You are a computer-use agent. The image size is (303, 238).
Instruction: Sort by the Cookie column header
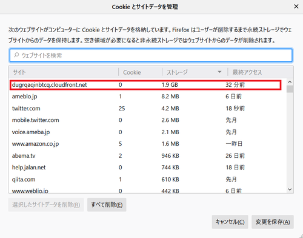click(x=141, y=72)
